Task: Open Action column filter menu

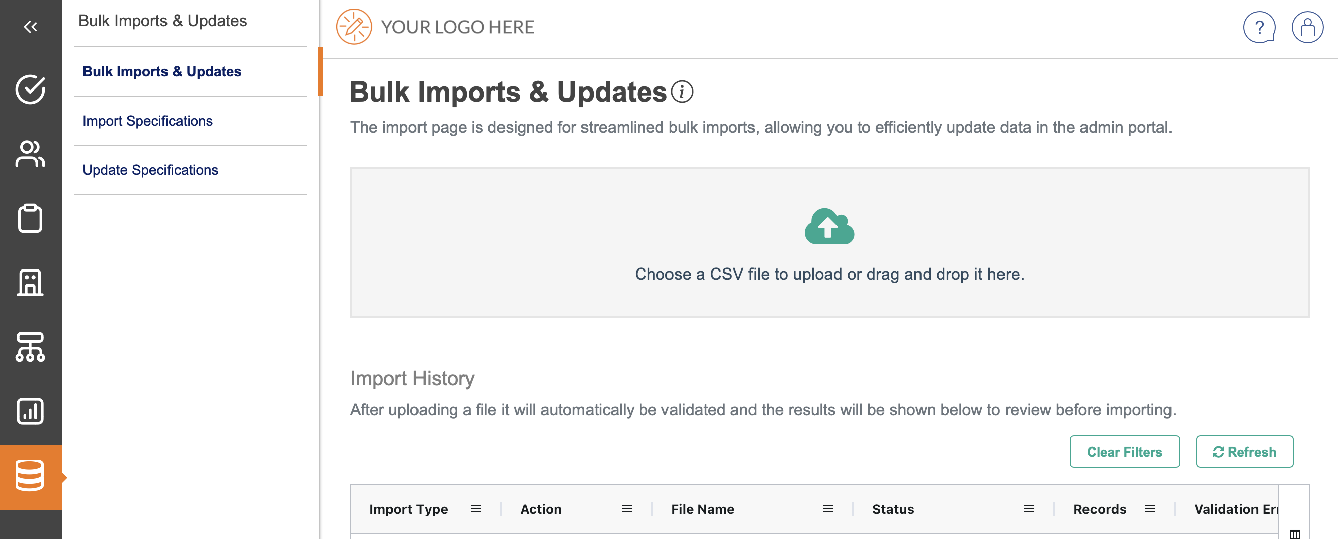Action: (626, 509)
